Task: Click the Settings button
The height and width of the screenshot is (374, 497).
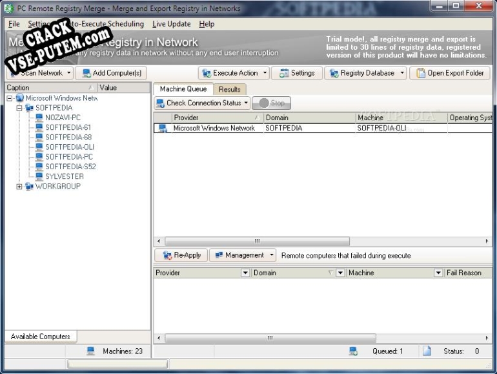Action: pyautogui.click(x=297, y=73)
